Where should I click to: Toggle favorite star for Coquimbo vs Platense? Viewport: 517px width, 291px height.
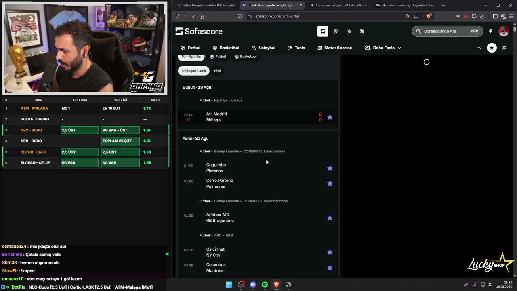pos(330,168)
